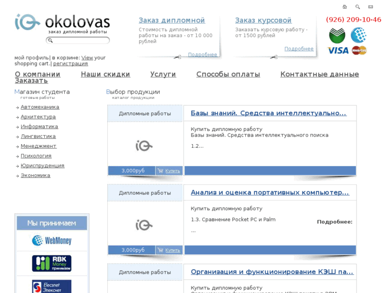The width and height of the screenshot is (392, 293).
Task: Open the О компании menu item
Action: (38, 74)
